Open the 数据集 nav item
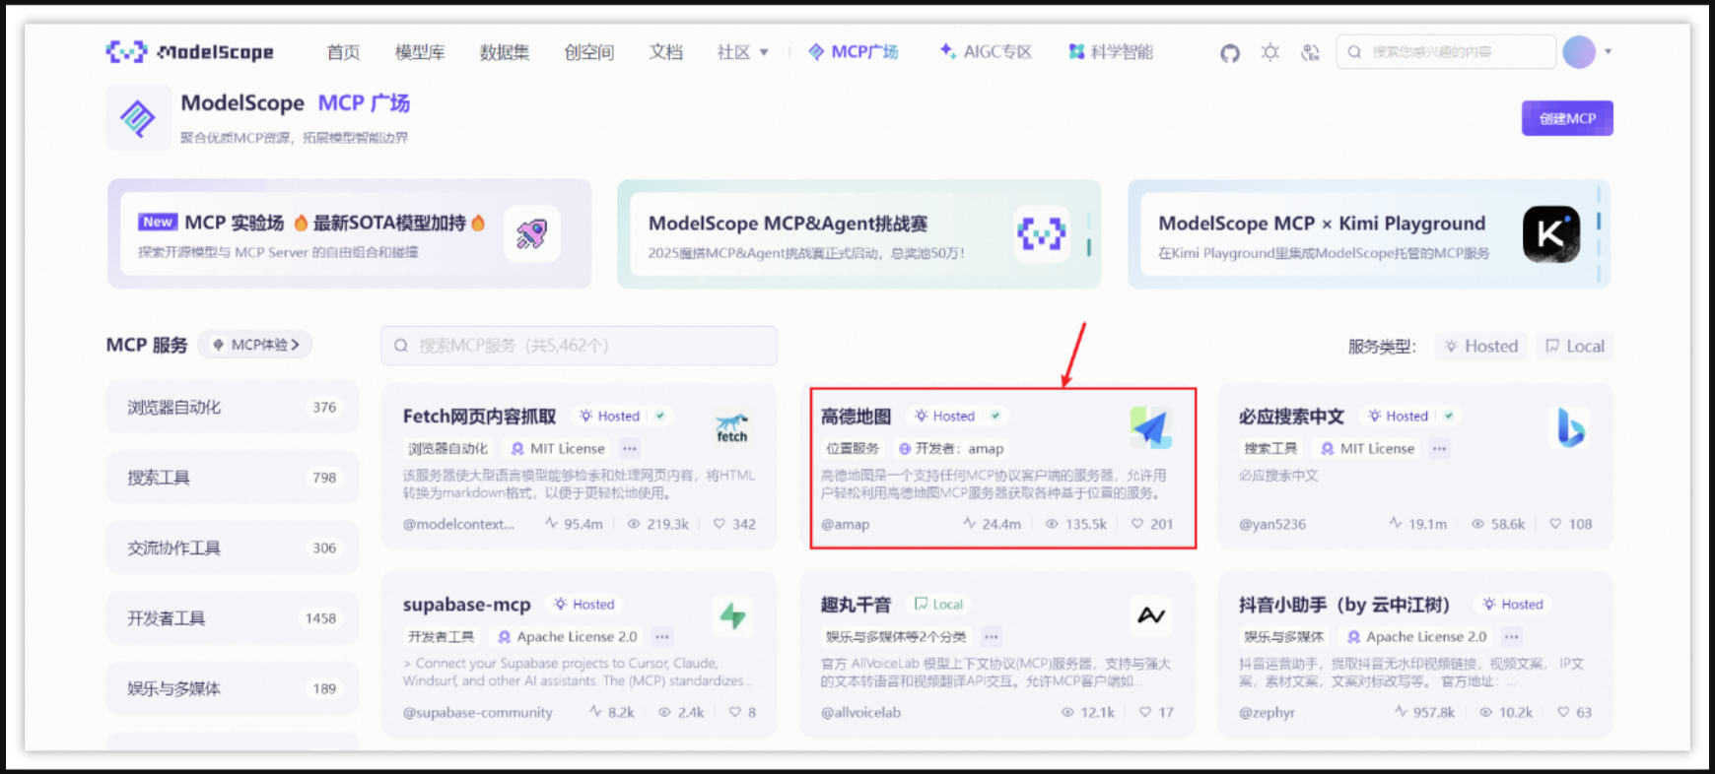Image resolution: width=1715 pixels, height=774 pixels. (505, 52)
